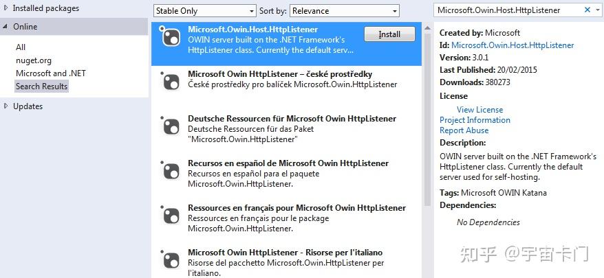
Task: Click the české prostředky package icon
Action: pos(169,82)
